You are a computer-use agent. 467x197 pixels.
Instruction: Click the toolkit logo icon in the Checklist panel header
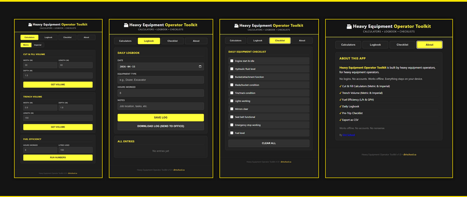(236, 25)
